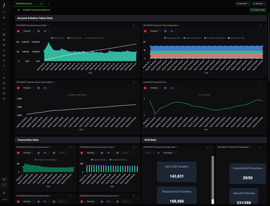Viewport: 270px width, 206px height.
Task: Open Parachain Price panel kebab menu
Action: [x=264, y=82]
